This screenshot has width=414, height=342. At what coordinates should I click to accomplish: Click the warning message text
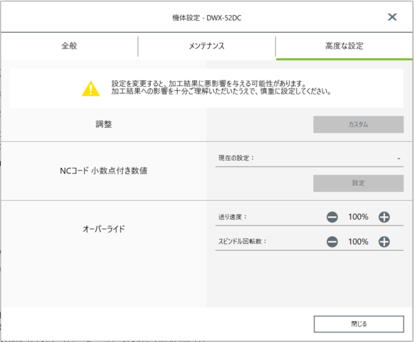(221, 88)
